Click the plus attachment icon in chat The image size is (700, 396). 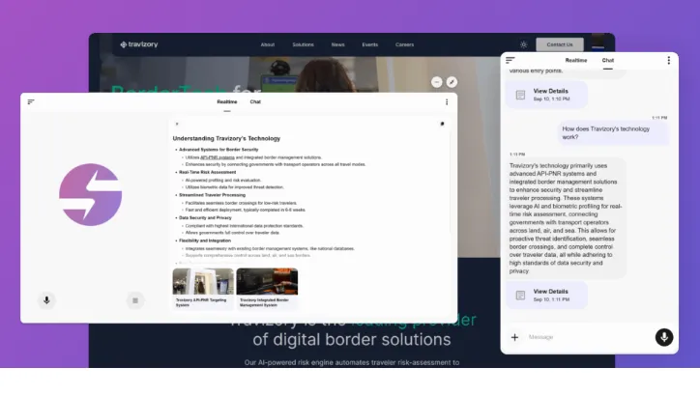pyautogui.click(x=514, y=337)
